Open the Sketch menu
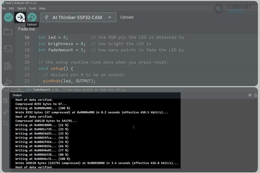Image resolution: width=260 pixels, height=173 pixels. coord(21,8)
